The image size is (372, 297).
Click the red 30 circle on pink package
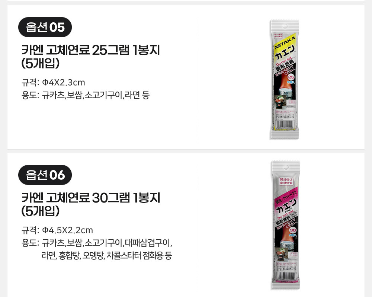pos(293,230)
